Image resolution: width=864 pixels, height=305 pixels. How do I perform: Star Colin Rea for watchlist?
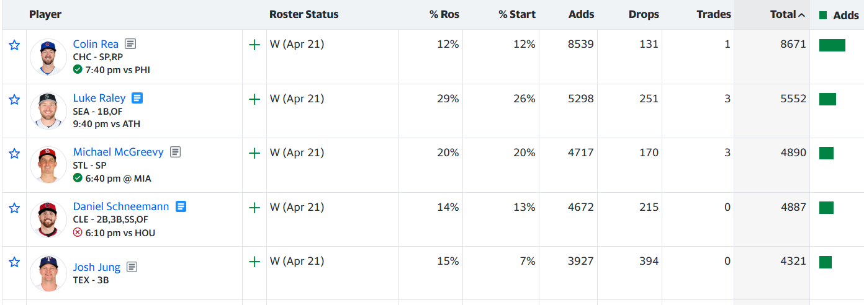pyautogui.click(x=14, y=45)
